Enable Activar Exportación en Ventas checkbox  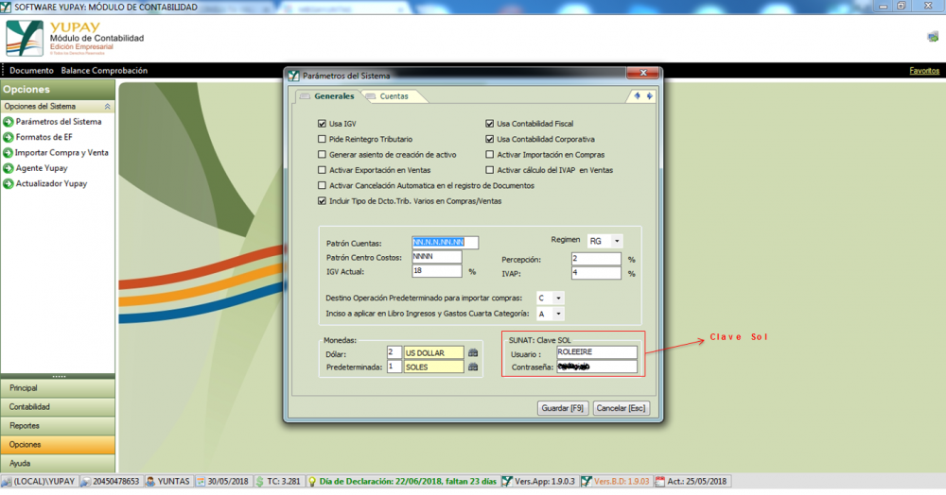(322, 170)
